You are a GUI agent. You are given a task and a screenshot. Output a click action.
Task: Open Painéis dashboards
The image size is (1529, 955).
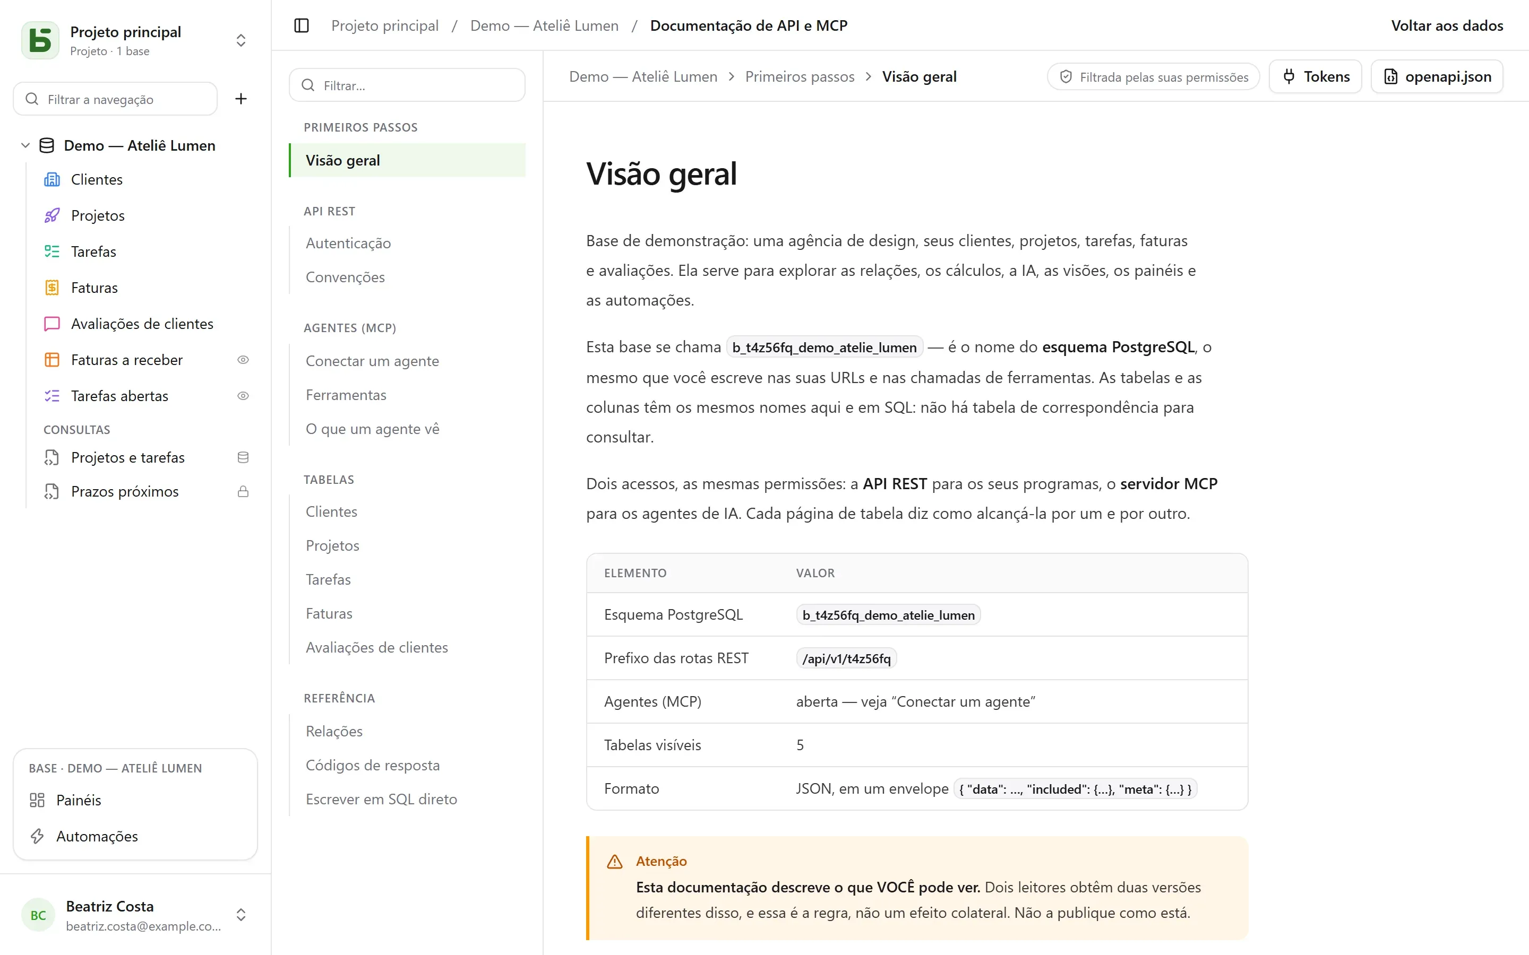[x=79, y=800]
